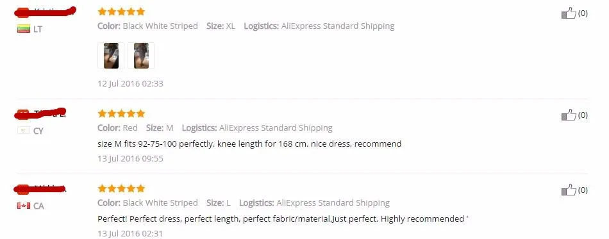
Task: Click redacted username of CY reviewer
Action: (x=40, y=113)
